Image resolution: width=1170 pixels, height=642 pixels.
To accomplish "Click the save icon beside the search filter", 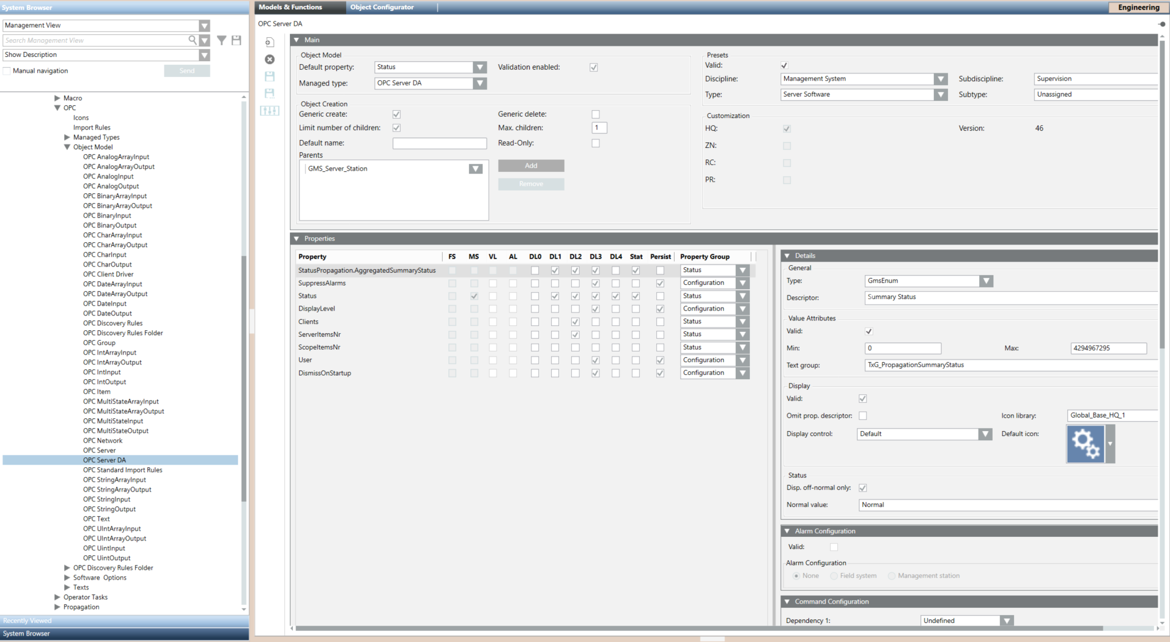I will coord(236,40).
